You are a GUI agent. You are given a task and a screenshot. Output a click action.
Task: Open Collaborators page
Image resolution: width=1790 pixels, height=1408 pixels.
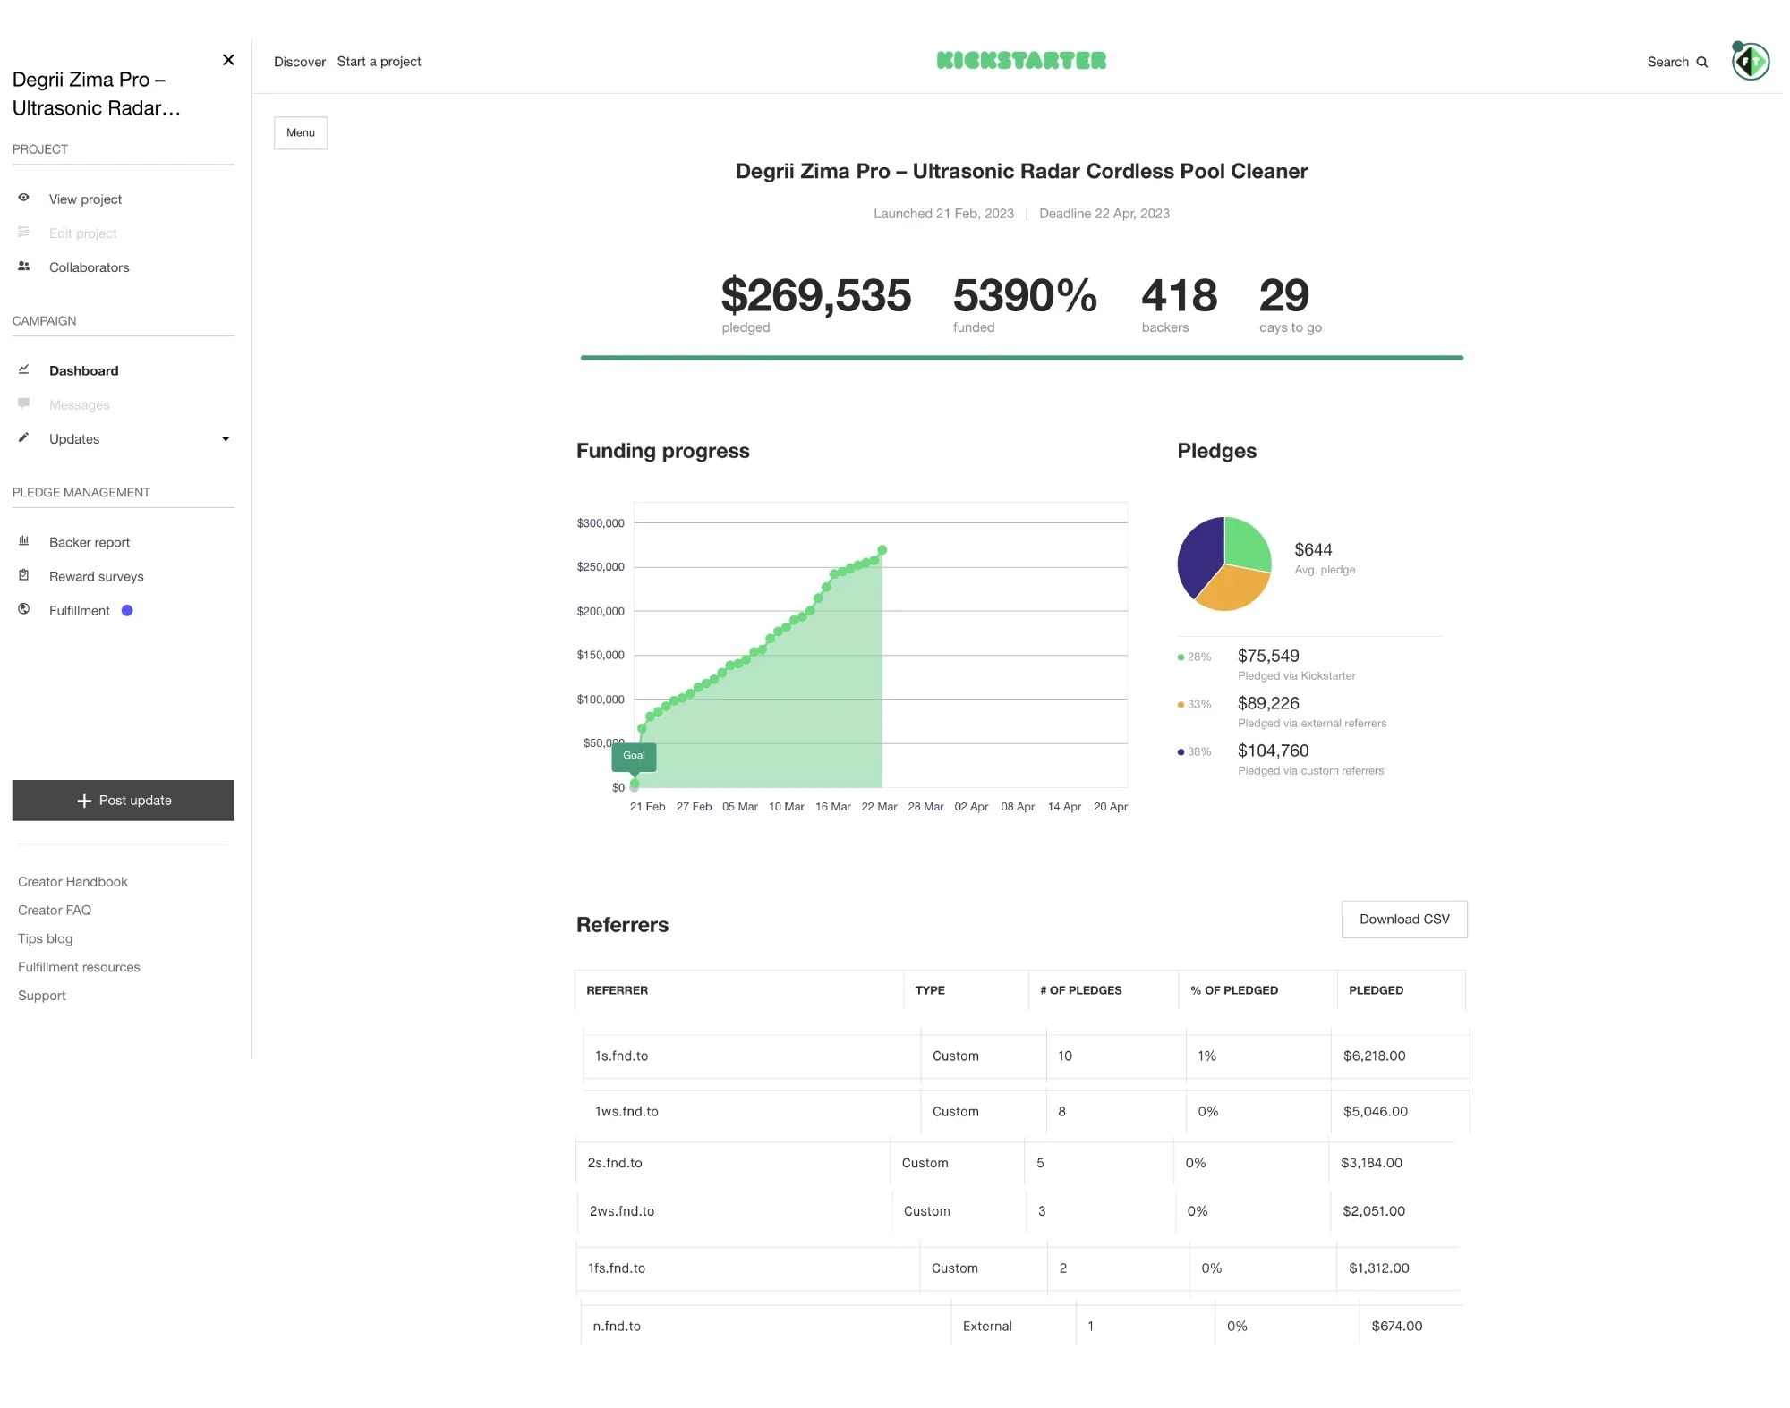point(89,267)
